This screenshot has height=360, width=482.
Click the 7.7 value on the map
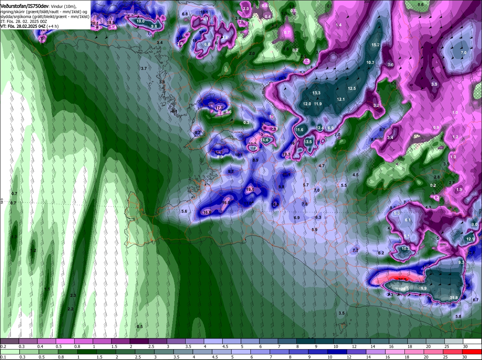click(355, 250)
